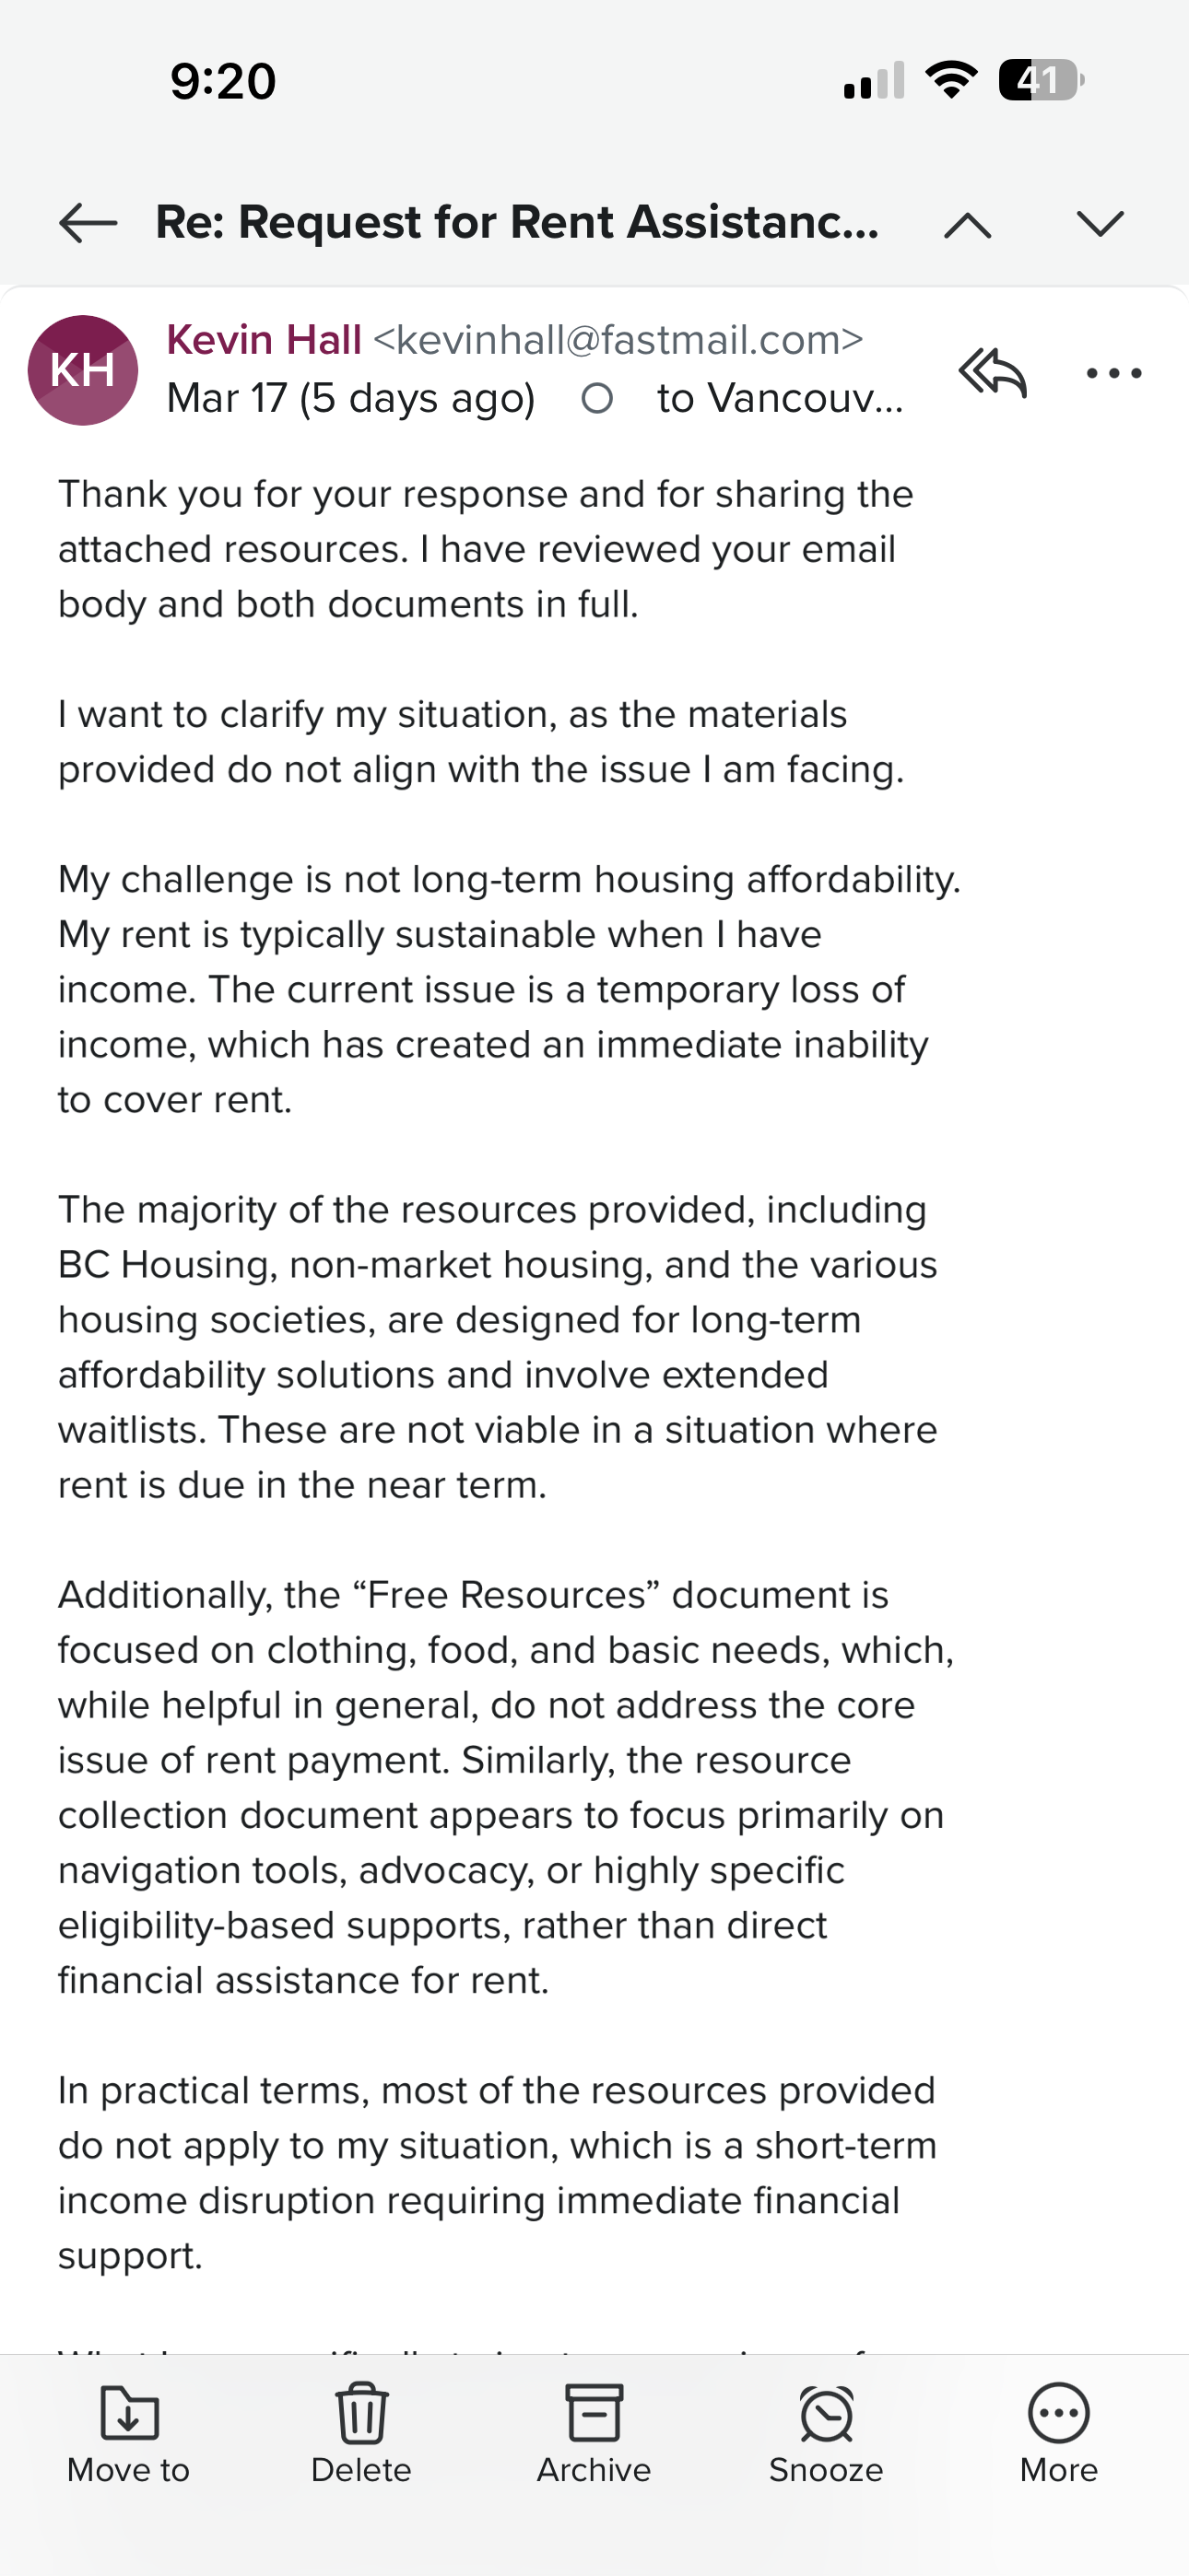This screenshot has height=2576, width=1189.
Task: Open the More actions menu
Action: point(1058,2414)
